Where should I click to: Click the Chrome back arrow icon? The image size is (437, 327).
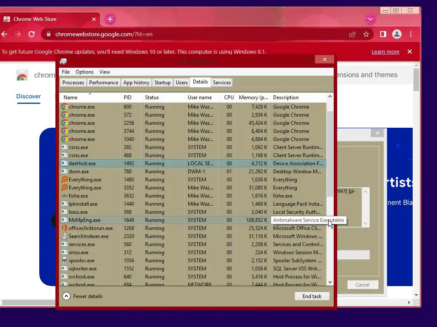pyautogui.click(x=4, y=34)
